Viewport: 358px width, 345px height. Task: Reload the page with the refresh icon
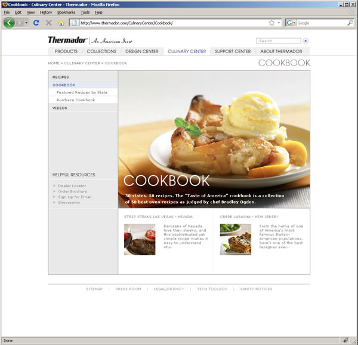click(x=36, y=23)
